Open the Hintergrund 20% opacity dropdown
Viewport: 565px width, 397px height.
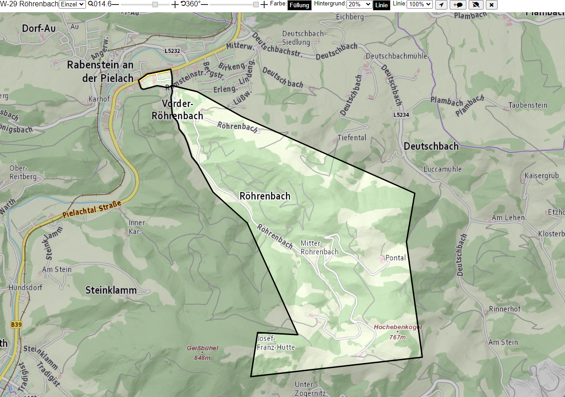(x=359, y=4)
